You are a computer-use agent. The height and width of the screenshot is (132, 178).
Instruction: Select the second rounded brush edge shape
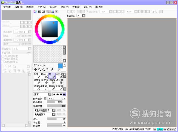[58, 94]
